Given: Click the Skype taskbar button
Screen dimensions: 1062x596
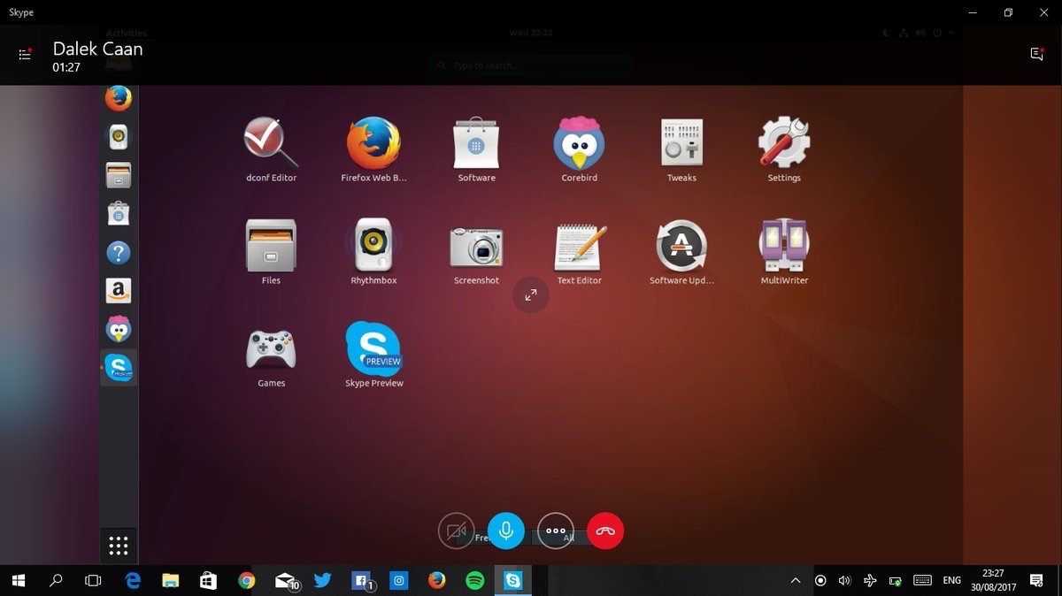Looking at the screenshot, I should click(513, 580).
